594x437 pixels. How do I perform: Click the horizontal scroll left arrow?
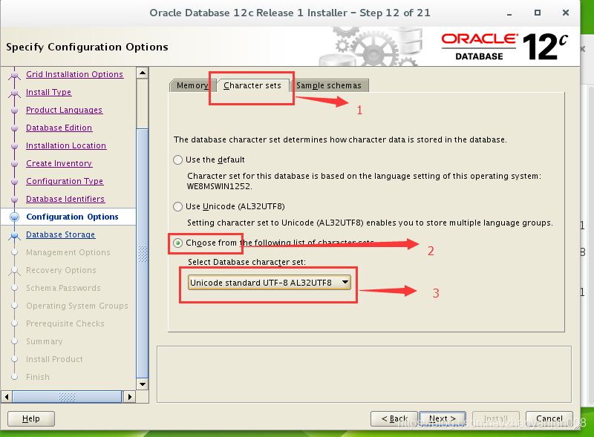click(x=7, y=397)
